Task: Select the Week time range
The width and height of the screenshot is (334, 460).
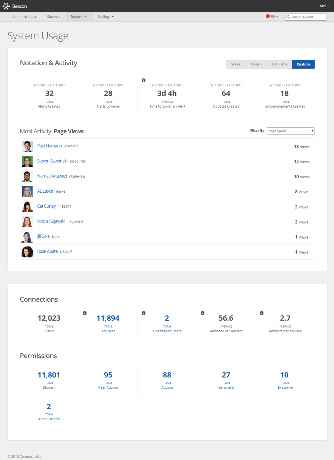Action: (x=236, y=64)
